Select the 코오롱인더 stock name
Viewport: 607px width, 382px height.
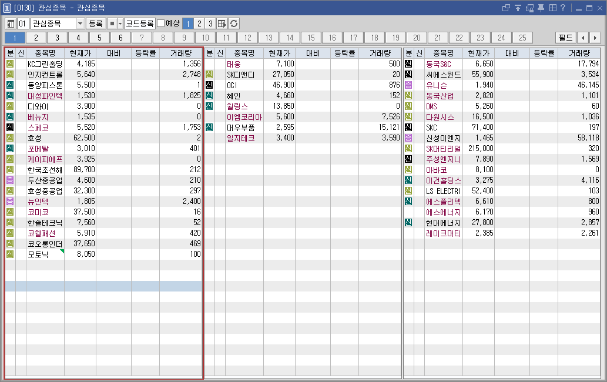(x=45, y=244)
